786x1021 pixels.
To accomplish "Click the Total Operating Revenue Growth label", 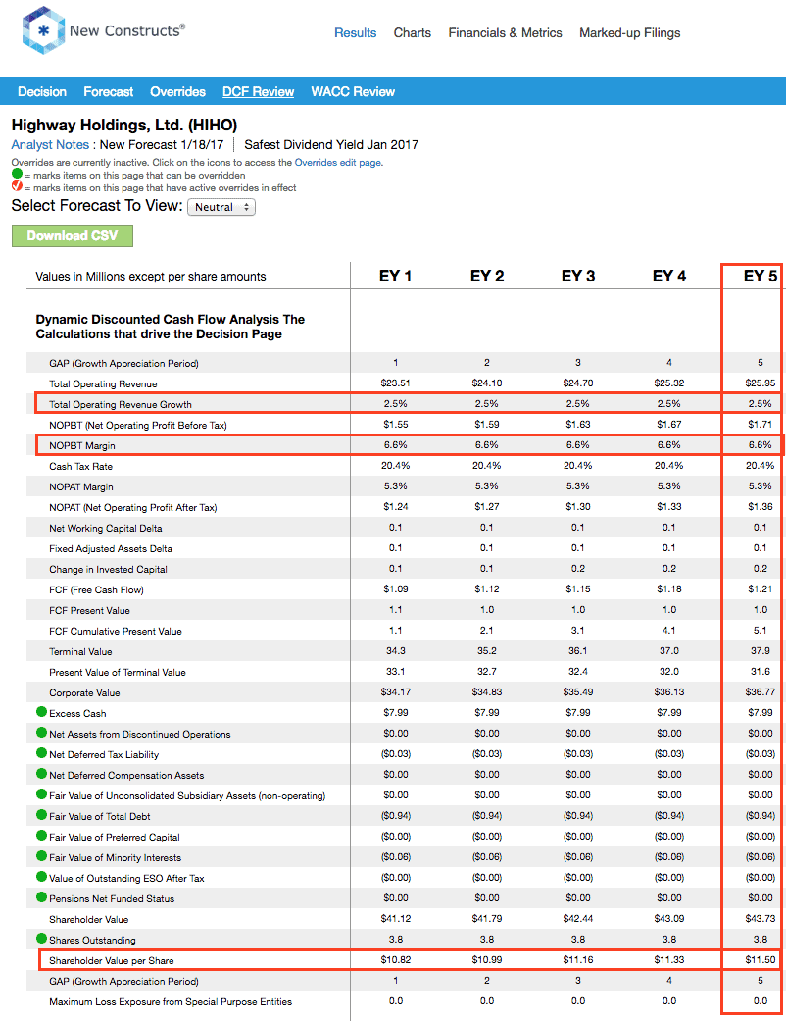I will 121,404.
